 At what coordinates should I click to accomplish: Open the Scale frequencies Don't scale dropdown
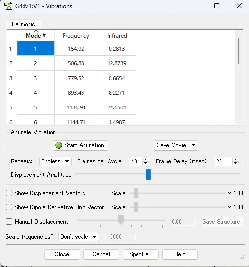(79, 237)
